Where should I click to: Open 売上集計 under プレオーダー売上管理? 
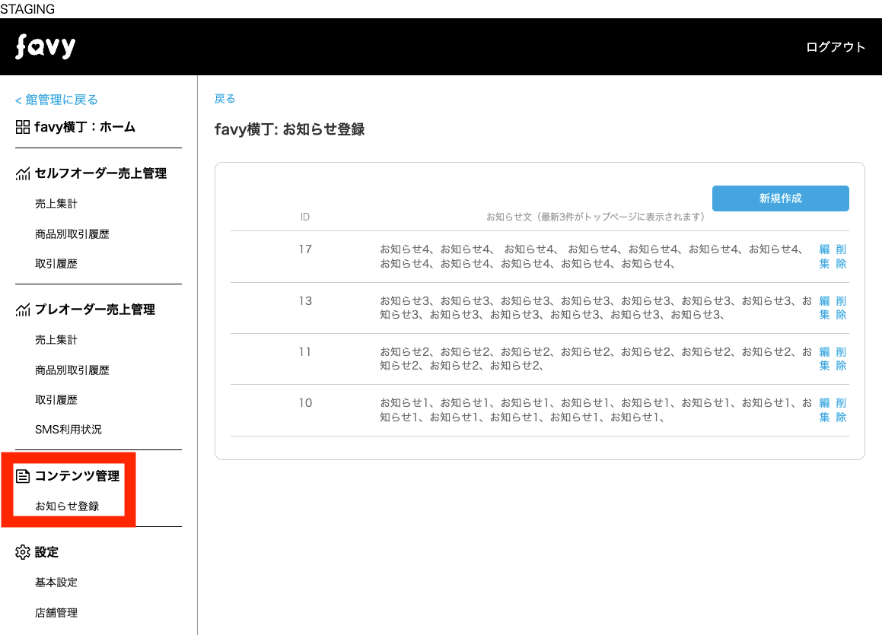click(56, 339)
